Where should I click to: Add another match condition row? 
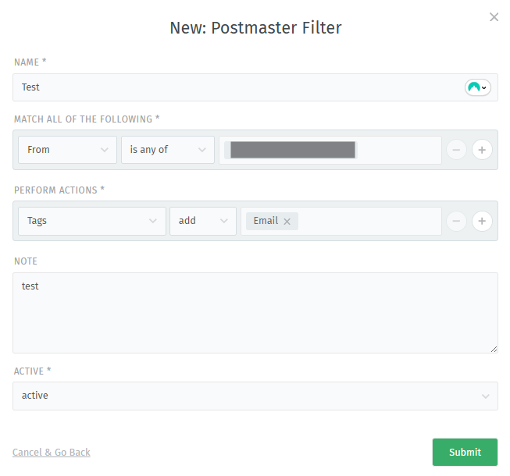[482, 150]
